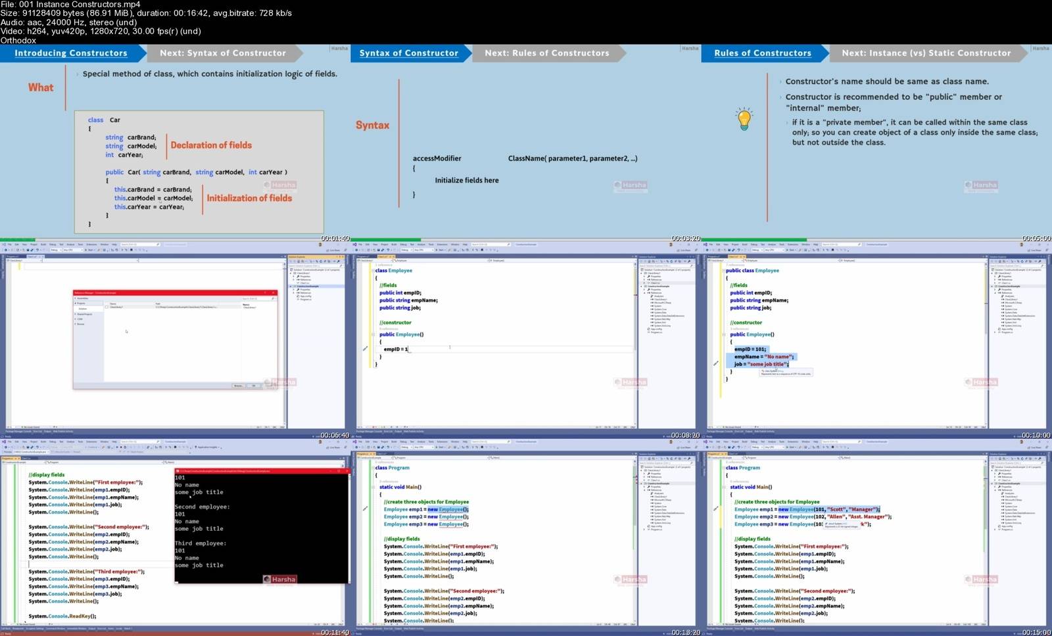The width and height of the screenshot is (1052, 636).
Task: Click the highlighted 'job = "some job title"' line
Action: (x=761, y=364)
